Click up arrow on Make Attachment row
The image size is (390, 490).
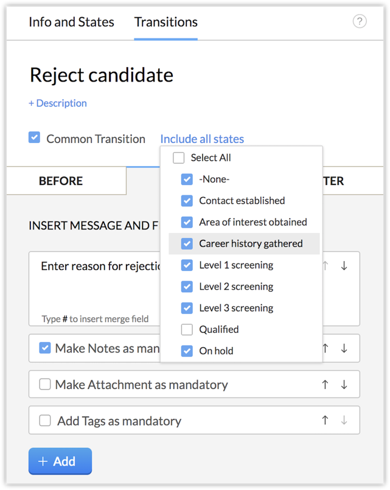click(325, 385)
